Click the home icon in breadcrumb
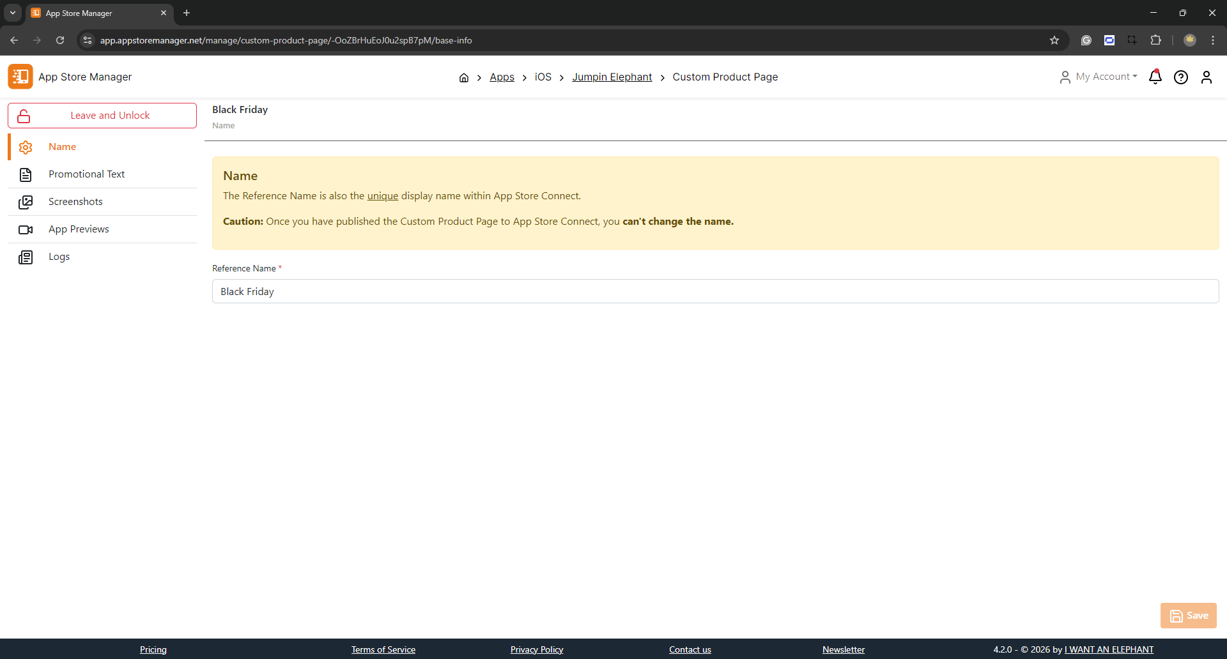Screen dimensions: 1227x659 [x=464, y=77]
